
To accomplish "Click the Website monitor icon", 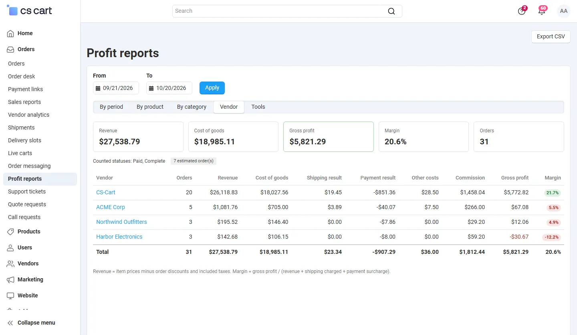I will click(x=10, y=296).
